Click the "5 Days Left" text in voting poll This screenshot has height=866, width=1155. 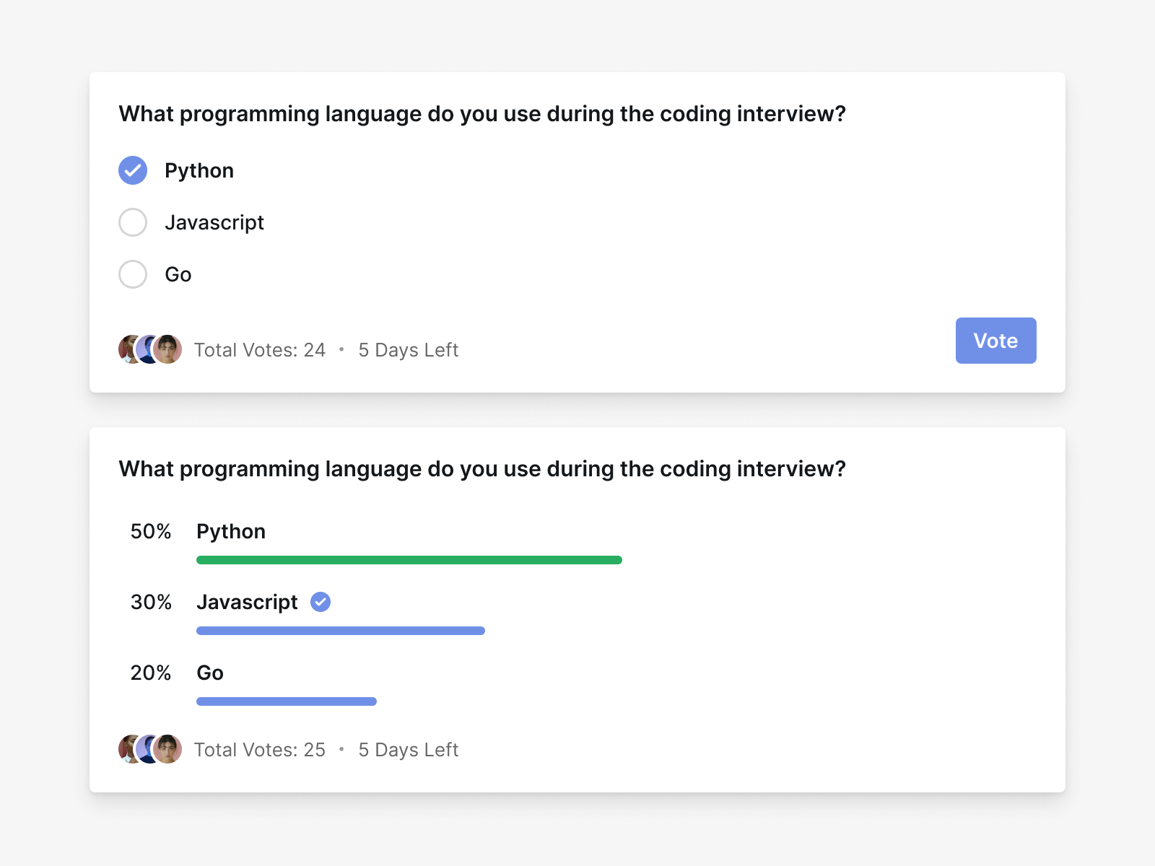pos(409,350)
